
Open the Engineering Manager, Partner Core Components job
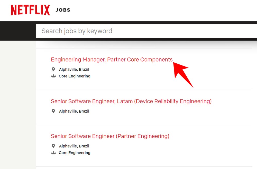point(112,59)
